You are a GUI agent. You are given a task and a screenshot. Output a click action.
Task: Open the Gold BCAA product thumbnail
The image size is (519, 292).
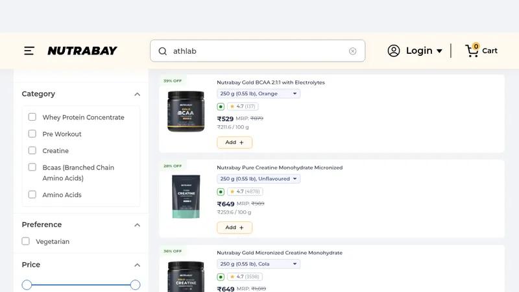(186, 112)
